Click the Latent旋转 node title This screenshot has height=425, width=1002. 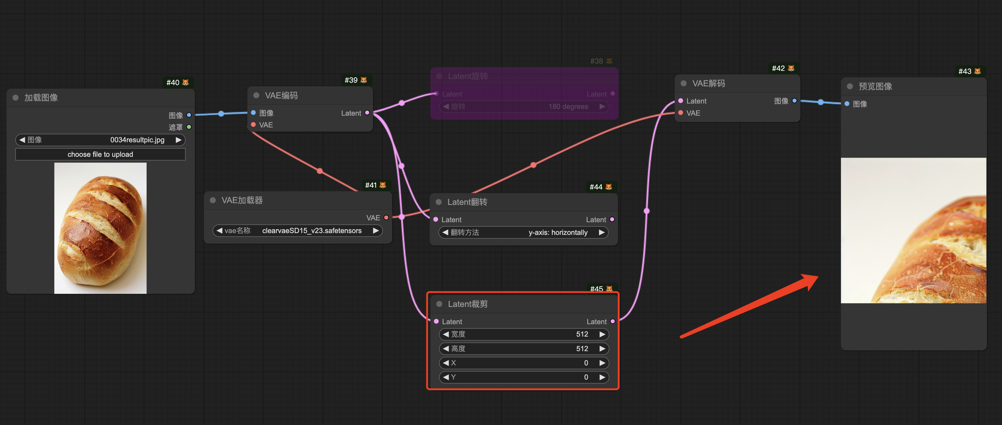click(x=467, y=76)
